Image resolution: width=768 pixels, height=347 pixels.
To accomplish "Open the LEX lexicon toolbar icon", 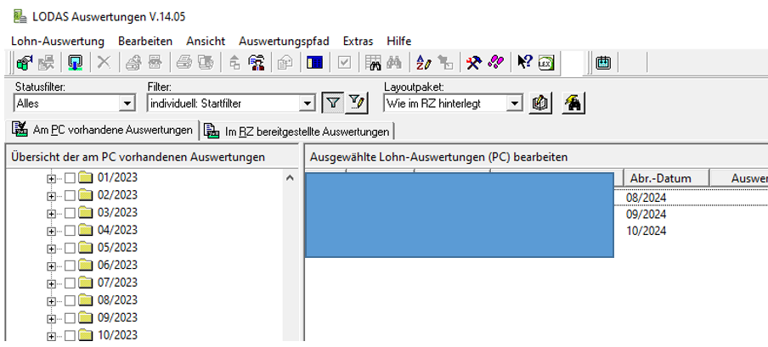I will click(546, 63).
